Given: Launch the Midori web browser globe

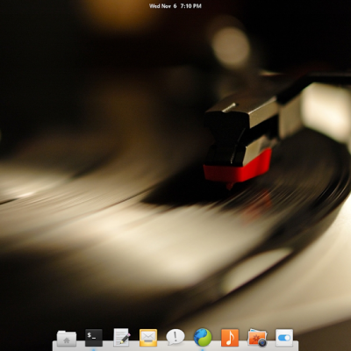Looking at the screenshot, I should point(203,337).
